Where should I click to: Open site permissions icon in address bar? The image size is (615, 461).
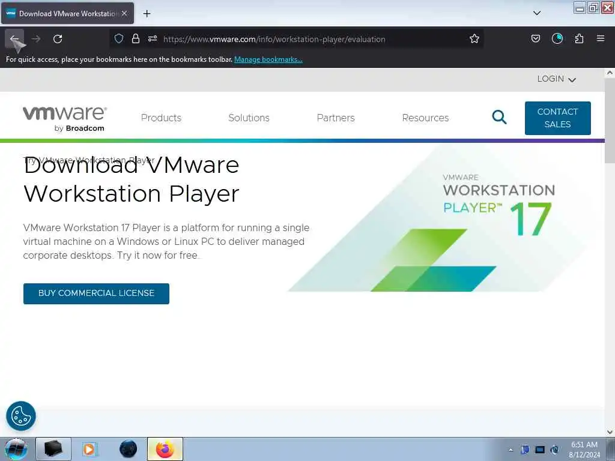[x=152, y=38]
